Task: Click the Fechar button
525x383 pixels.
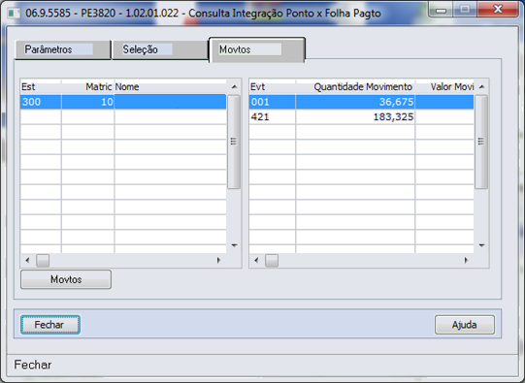Action: point(50,325)
